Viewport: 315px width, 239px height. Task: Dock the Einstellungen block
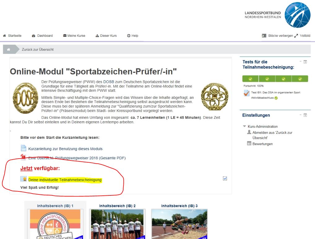click(305, 115)
